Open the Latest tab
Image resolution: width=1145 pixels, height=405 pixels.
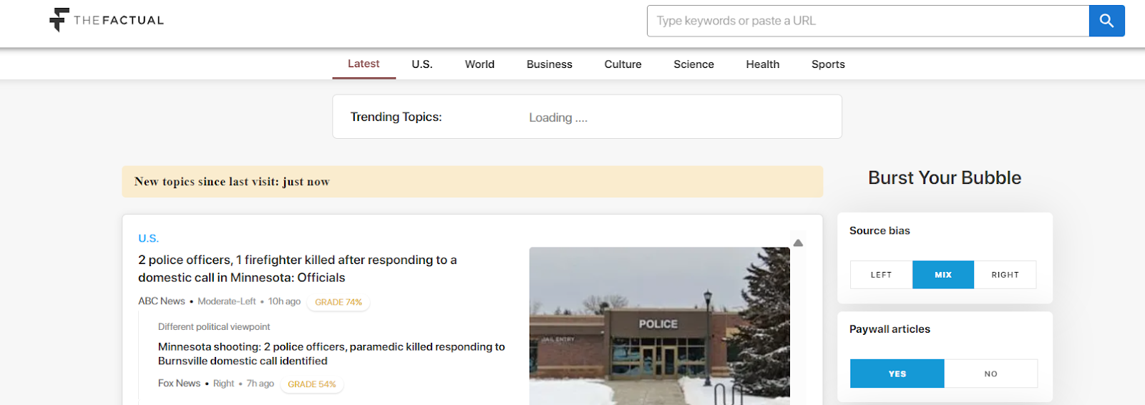click(364, 64)
